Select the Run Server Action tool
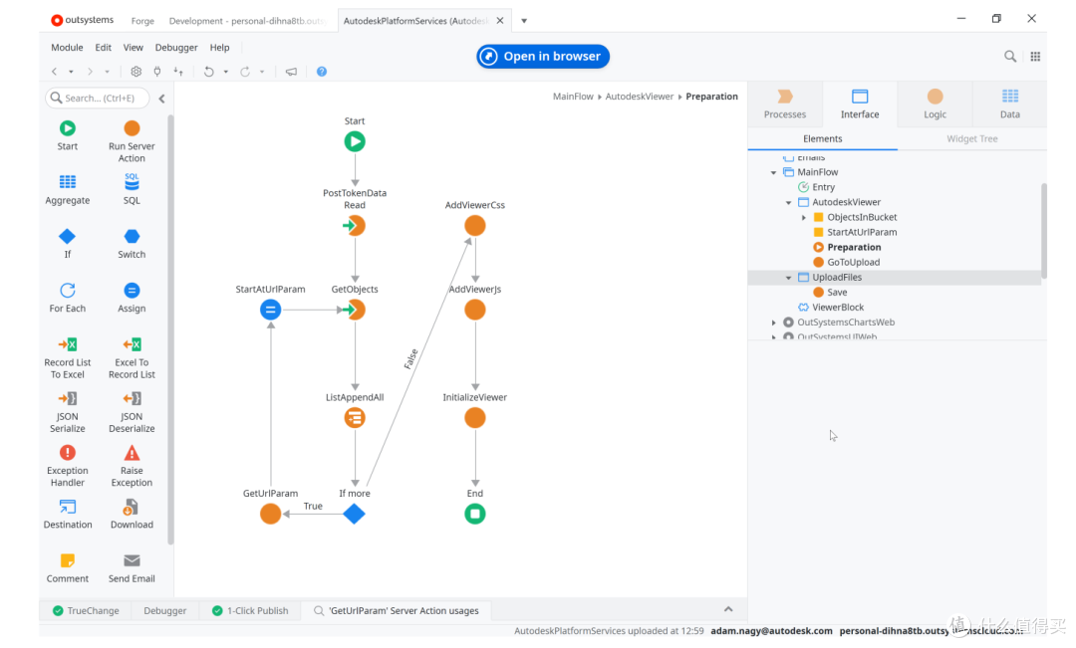The width and height of the screenshot is (1076, 648). [x=132, y=142]
